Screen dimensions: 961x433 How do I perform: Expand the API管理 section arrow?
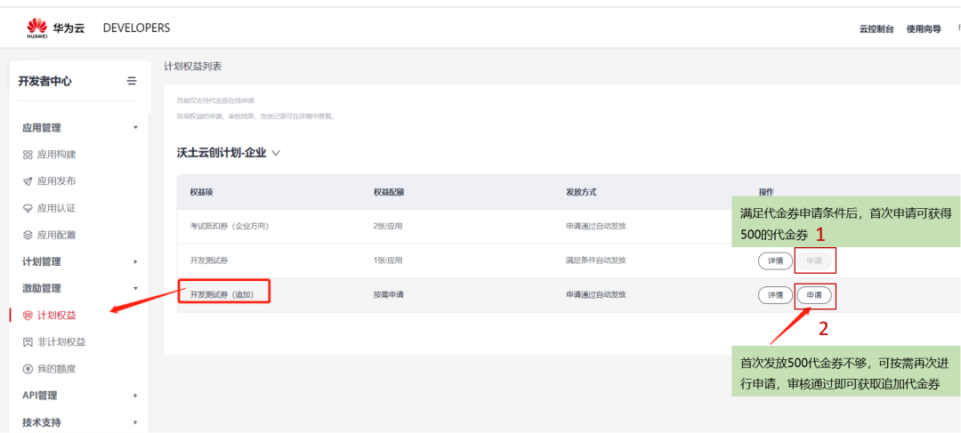coord(135,396)
